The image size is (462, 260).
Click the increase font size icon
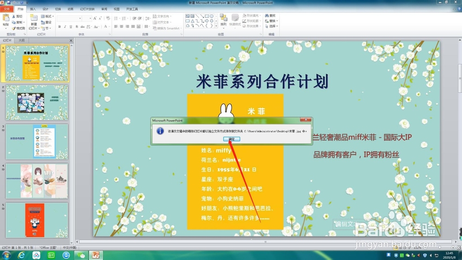[95, 19]
